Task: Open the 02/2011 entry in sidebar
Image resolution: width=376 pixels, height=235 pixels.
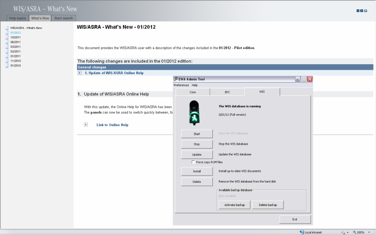Action: pyautogui.click(x=15, y=51)
